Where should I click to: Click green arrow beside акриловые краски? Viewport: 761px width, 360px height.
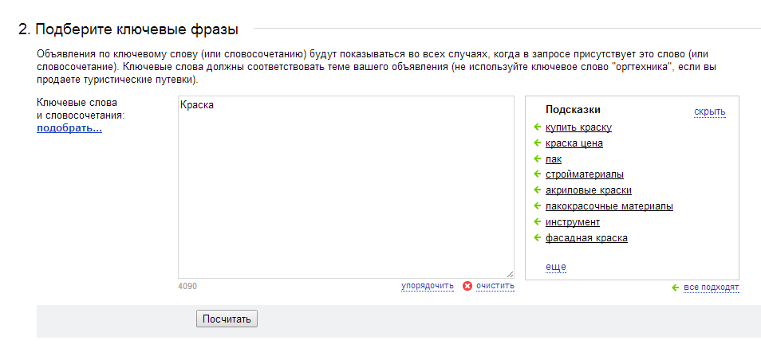[538, 190]
